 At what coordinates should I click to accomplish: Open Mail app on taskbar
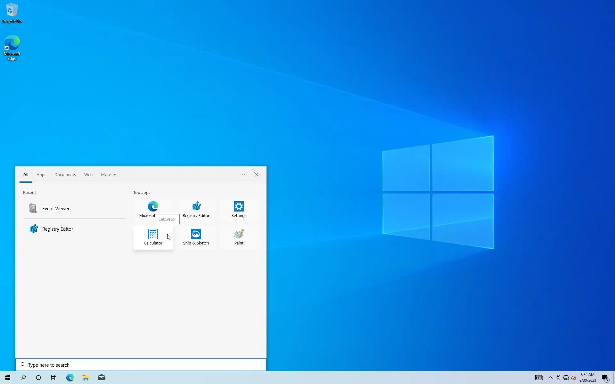102,378
